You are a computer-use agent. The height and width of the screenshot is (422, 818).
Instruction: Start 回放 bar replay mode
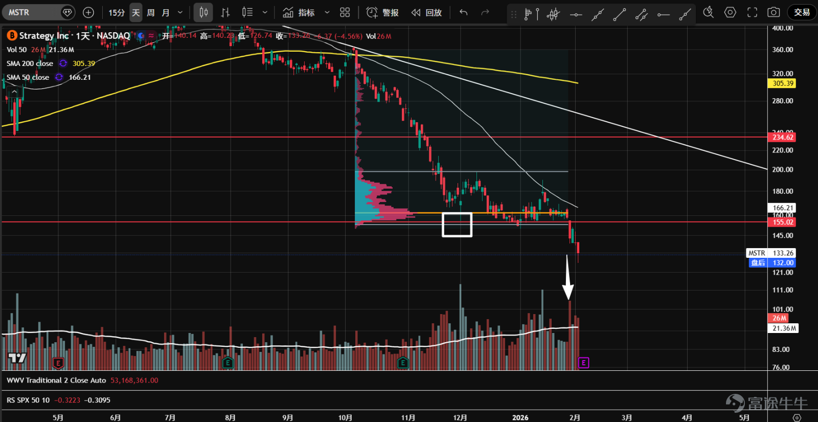(x=426, y=12)
